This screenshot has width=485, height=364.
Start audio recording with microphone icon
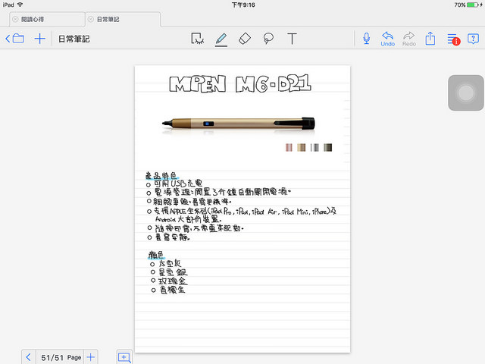(x=366, y=39)
